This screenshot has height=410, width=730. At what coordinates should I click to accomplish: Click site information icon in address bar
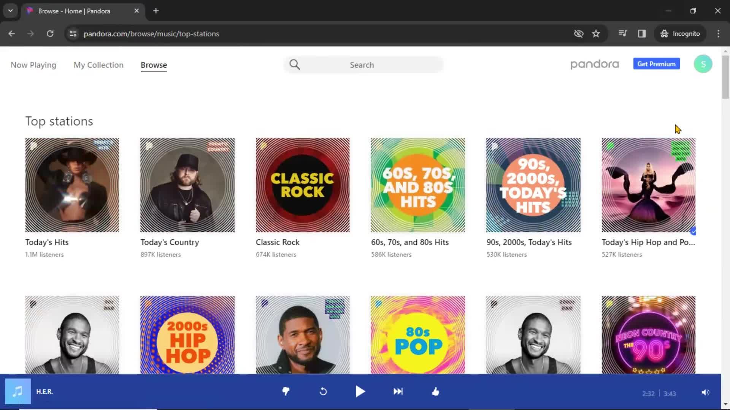73,33
